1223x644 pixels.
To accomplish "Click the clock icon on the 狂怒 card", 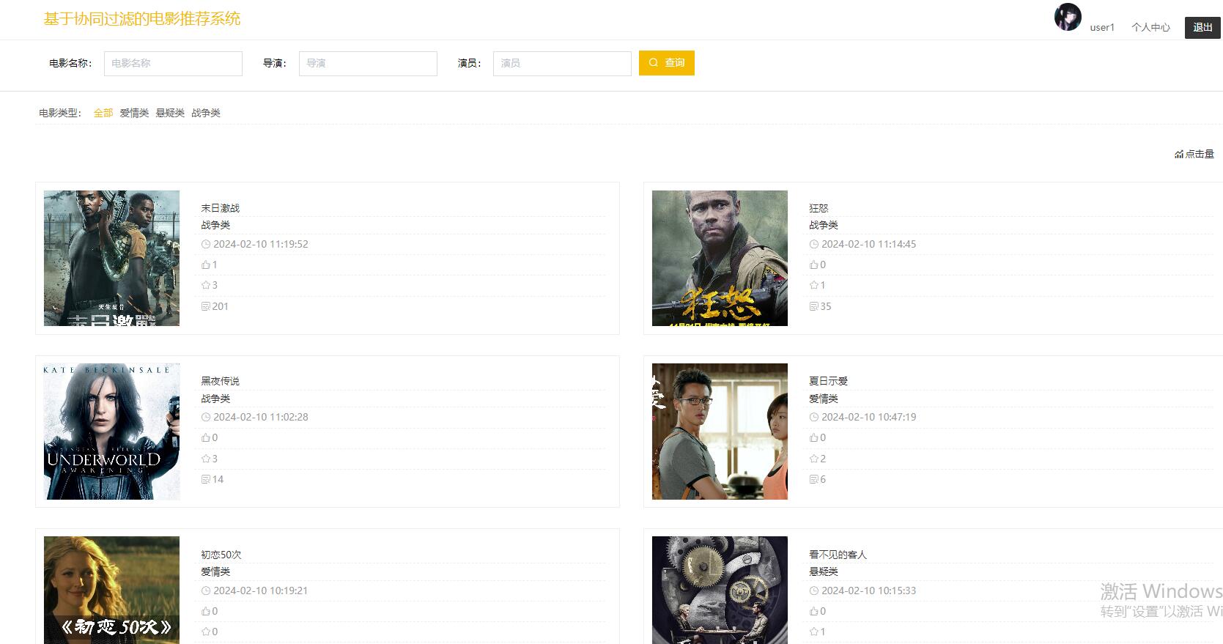I will point(813,244).
